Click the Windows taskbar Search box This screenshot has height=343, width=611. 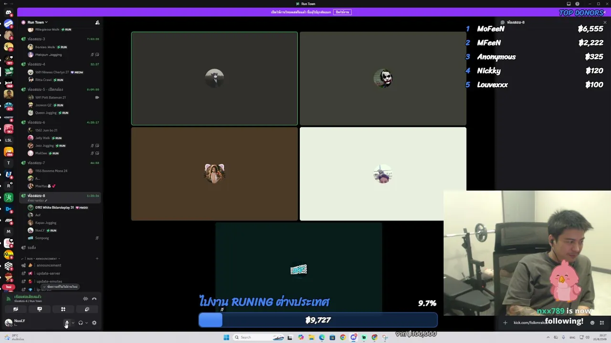pyautogui.click(x=259, y=337)
